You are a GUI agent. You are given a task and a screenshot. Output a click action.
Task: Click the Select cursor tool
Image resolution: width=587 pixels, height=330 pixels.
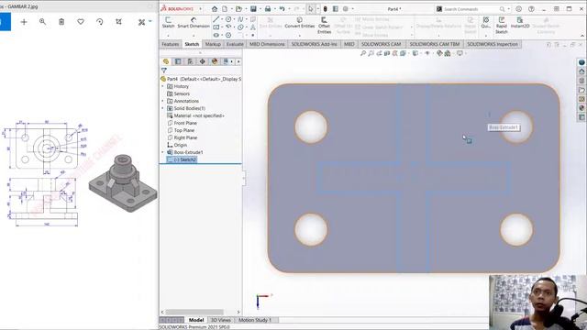310,8
